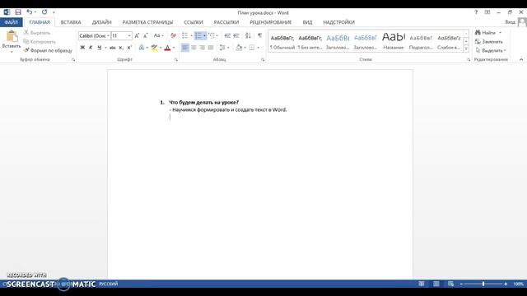Open the Help question mark icon
The width and height of the screenshot is (527, 296).
click(x=476, y=12)
